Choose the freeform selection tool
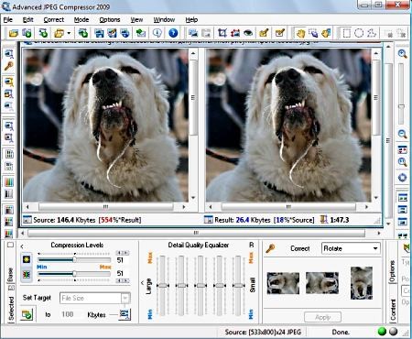Viewport: 412px width, 339px height. point(372,33)
